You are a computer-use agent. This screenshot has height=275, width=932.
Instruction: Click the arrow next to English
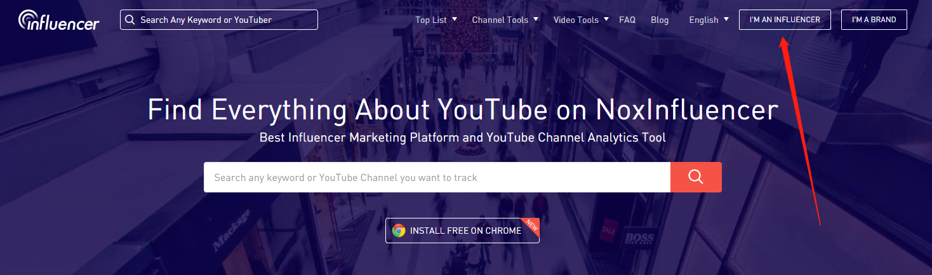pyautogui.click(x=726, y=19)
